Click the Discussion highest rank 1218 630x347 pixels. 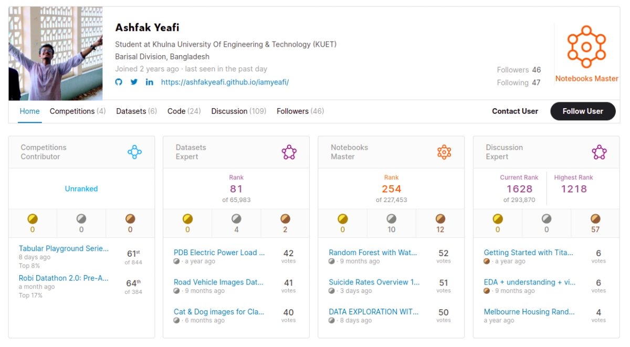[x=574, y=189]
